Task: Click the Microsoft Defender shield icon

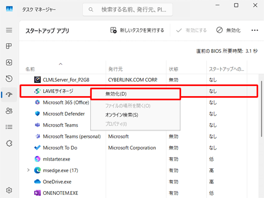Action: pyautogui.click(x=37, y=114)
